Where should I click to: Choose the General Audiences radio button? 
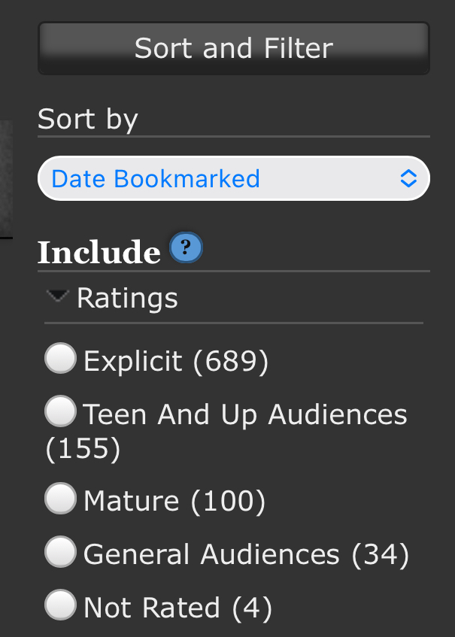click(x=60, y=553)
